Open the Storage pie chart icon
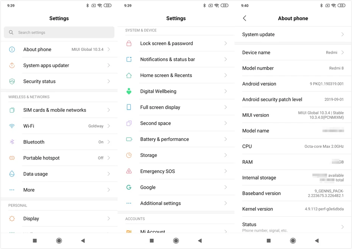The image size is (352, 249). pyautogui.click(x=129, y=155)
